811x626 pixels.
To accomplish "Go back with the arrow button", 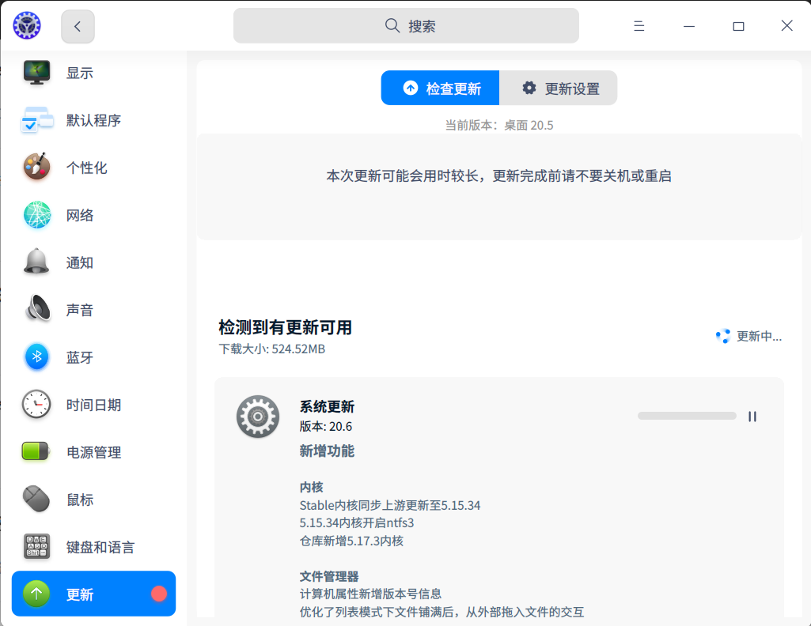I will (77, 26).
